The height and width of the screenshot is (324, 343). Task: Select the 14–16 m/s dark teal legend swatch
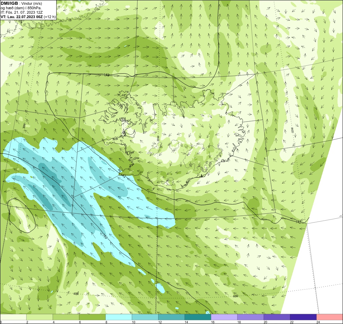pyautogui.click(x=198, y=317)
